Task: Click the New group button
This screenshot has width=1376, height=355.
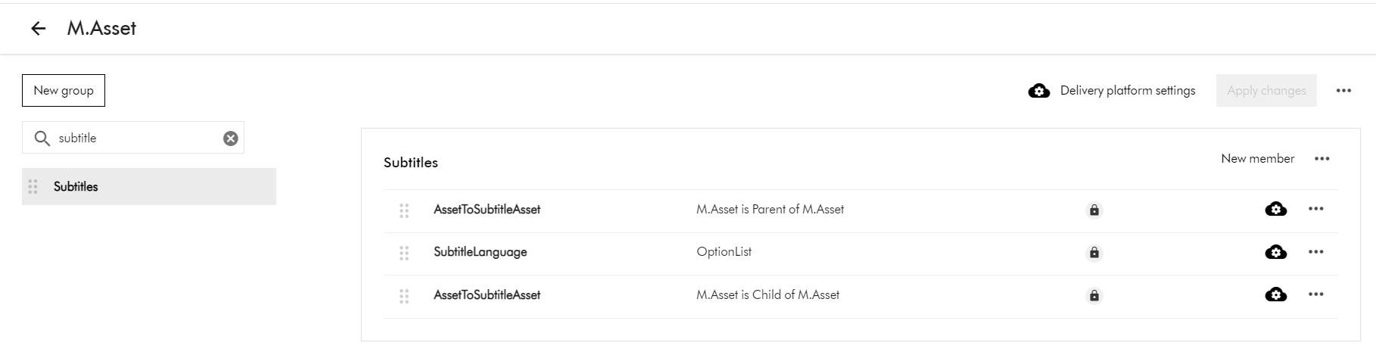Action: pyautogui.click(x=64, y=90)
